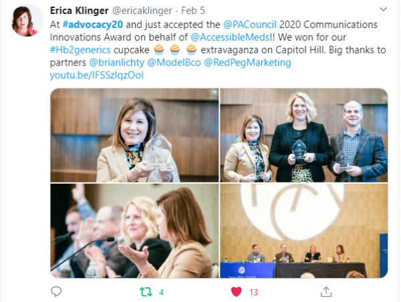This screenshot has width=401, height=302.
Task: Visit the @PACouncil profile mention
Action: [x=249, y=25]
